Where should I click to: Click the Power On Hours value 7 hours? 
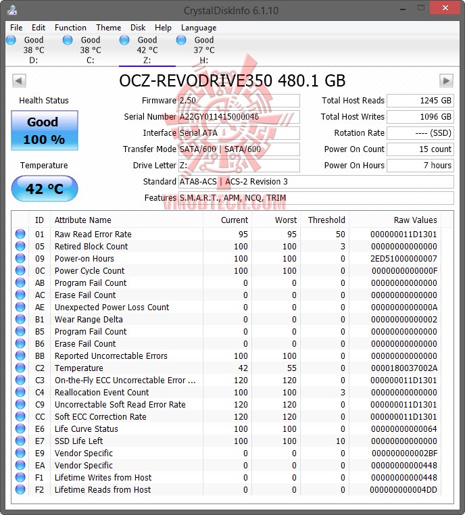pyautogui.click(x=420, y=165)
